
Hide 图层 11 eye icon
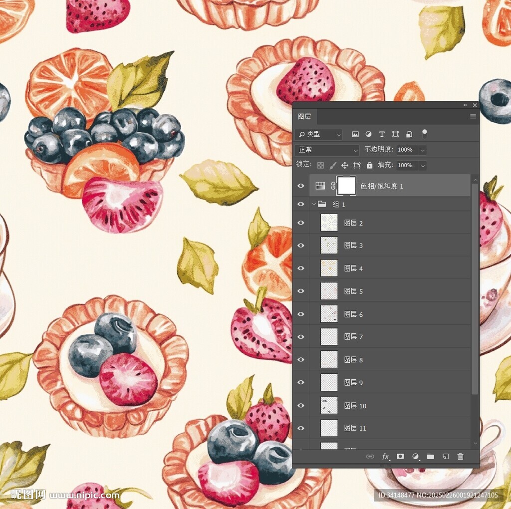point(300,428)
